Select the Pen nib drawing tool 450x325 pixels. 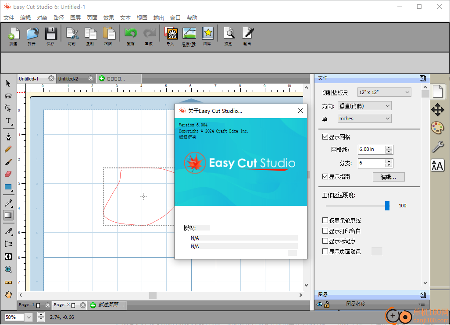pyautogui.click(x=8, y=137)
